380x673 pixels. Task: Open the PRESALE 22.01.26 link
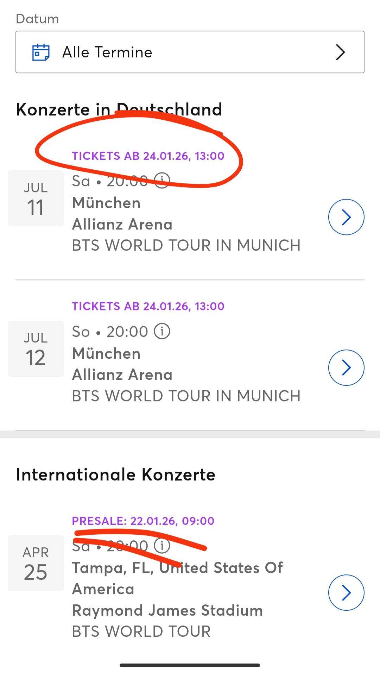(x=143, y=521)
